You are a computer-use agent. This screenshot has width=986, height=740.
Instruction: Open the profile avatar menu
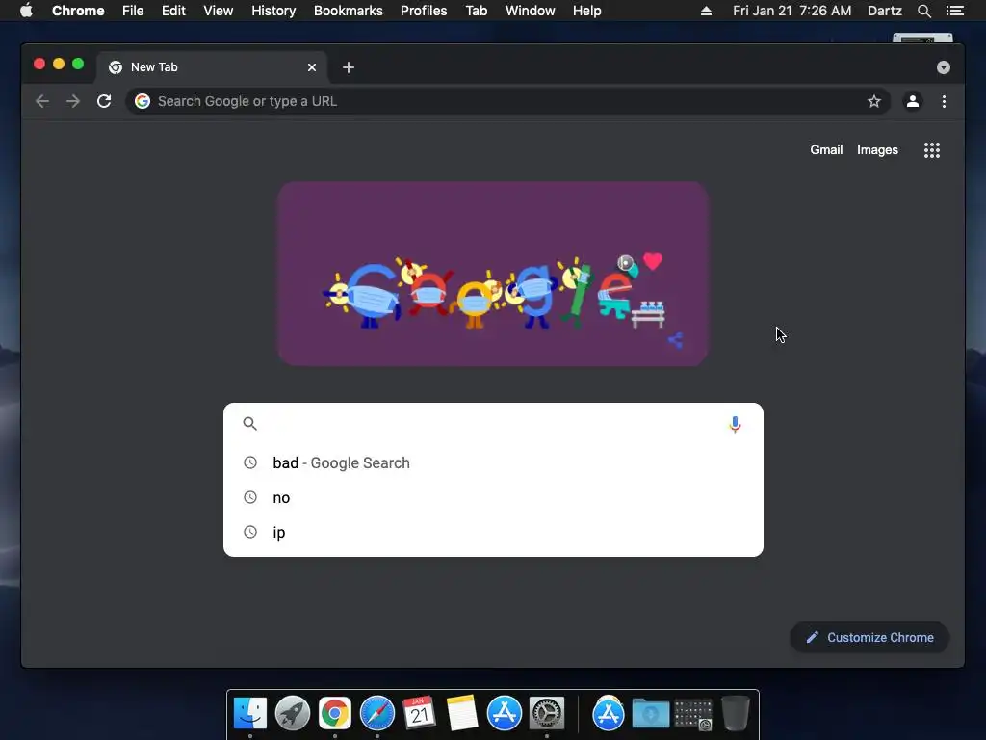[x=913, y=101]
